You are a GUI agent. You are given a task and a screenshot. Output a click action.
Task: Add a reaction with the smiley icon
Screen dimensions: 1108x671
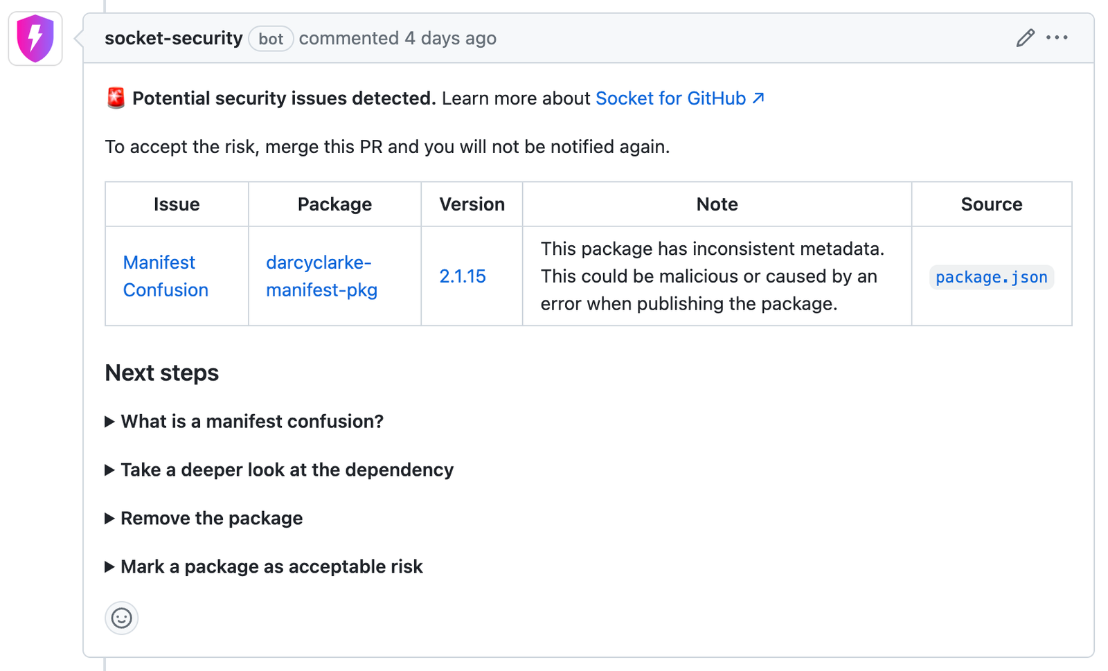(122, 618)
